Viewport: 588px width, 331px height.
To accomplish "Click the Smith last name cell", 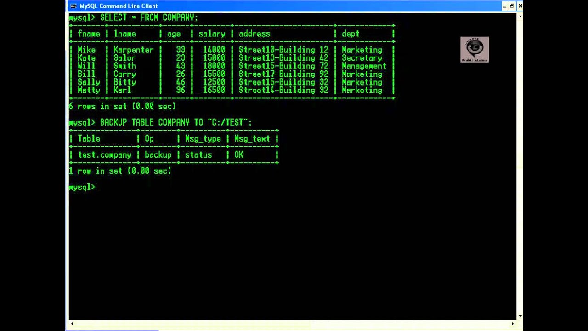I will [x=124, y=66].
